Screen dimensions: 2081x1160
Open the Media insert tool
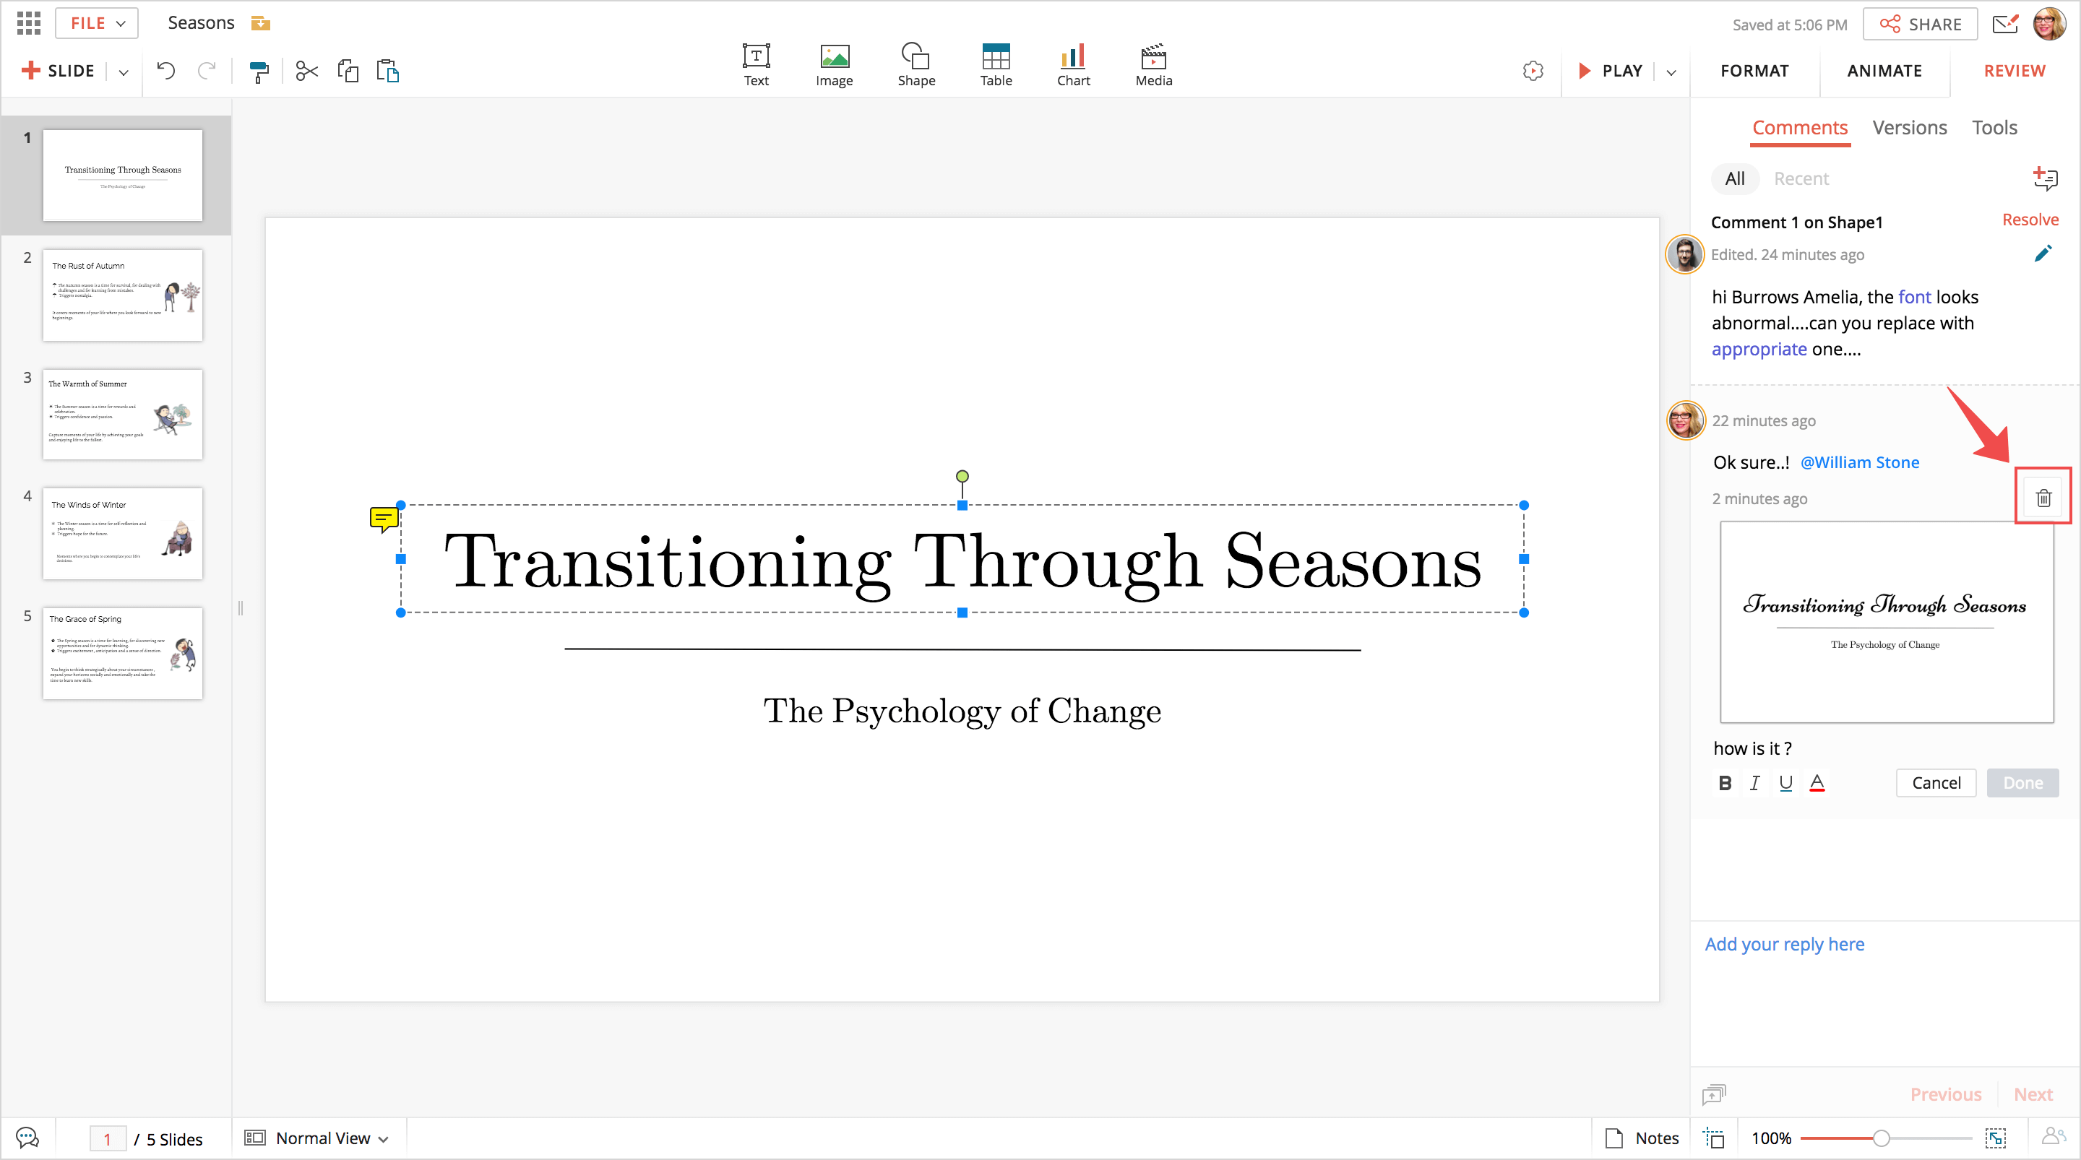point(1152,64)
